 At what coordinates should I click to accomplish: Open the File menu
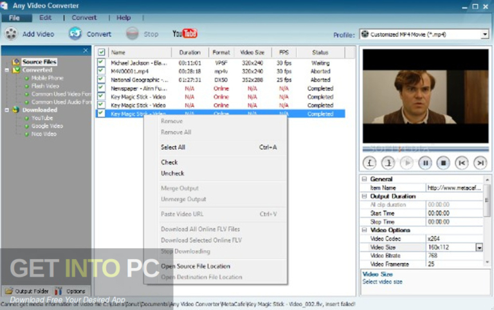14,18
